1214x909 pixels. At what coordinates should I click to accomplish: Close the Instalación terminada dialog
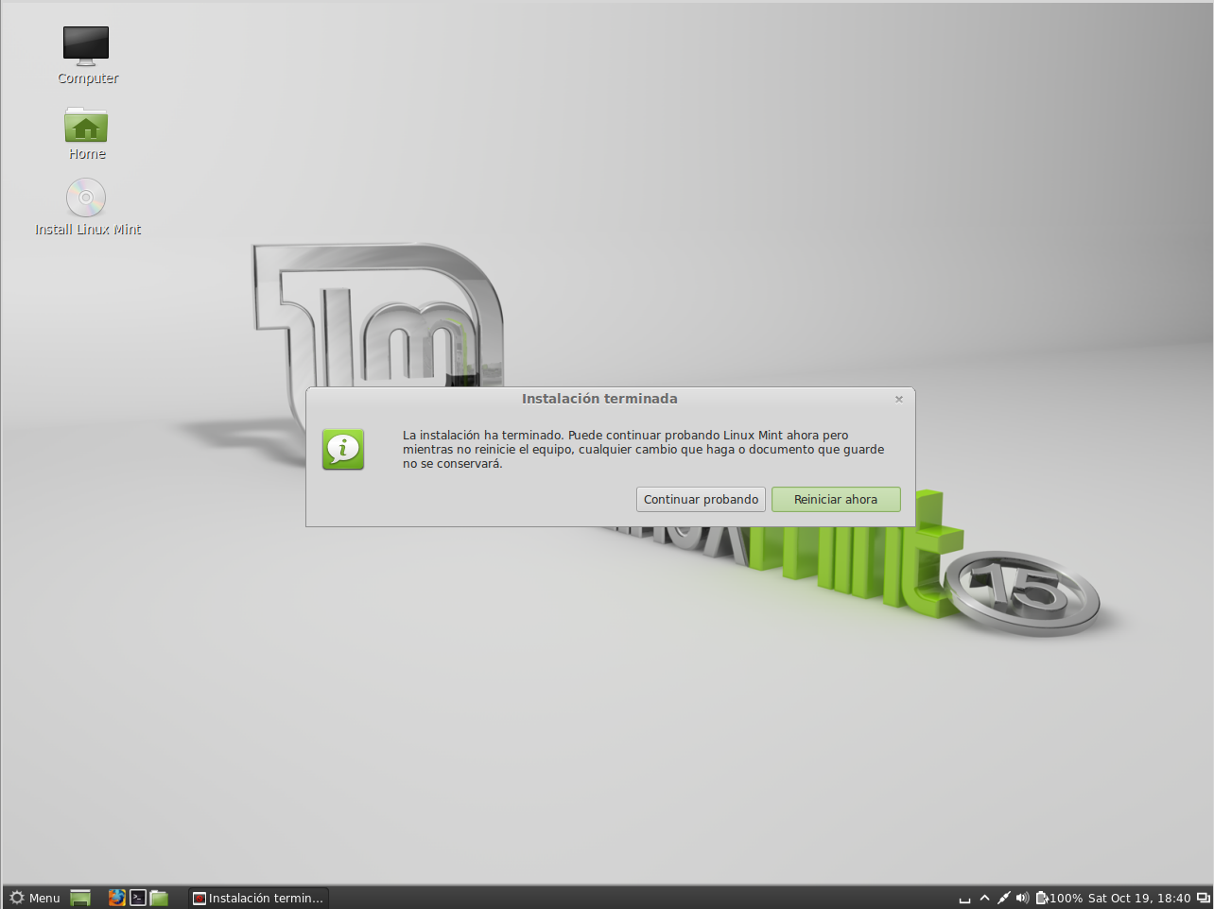coord(899,399)
